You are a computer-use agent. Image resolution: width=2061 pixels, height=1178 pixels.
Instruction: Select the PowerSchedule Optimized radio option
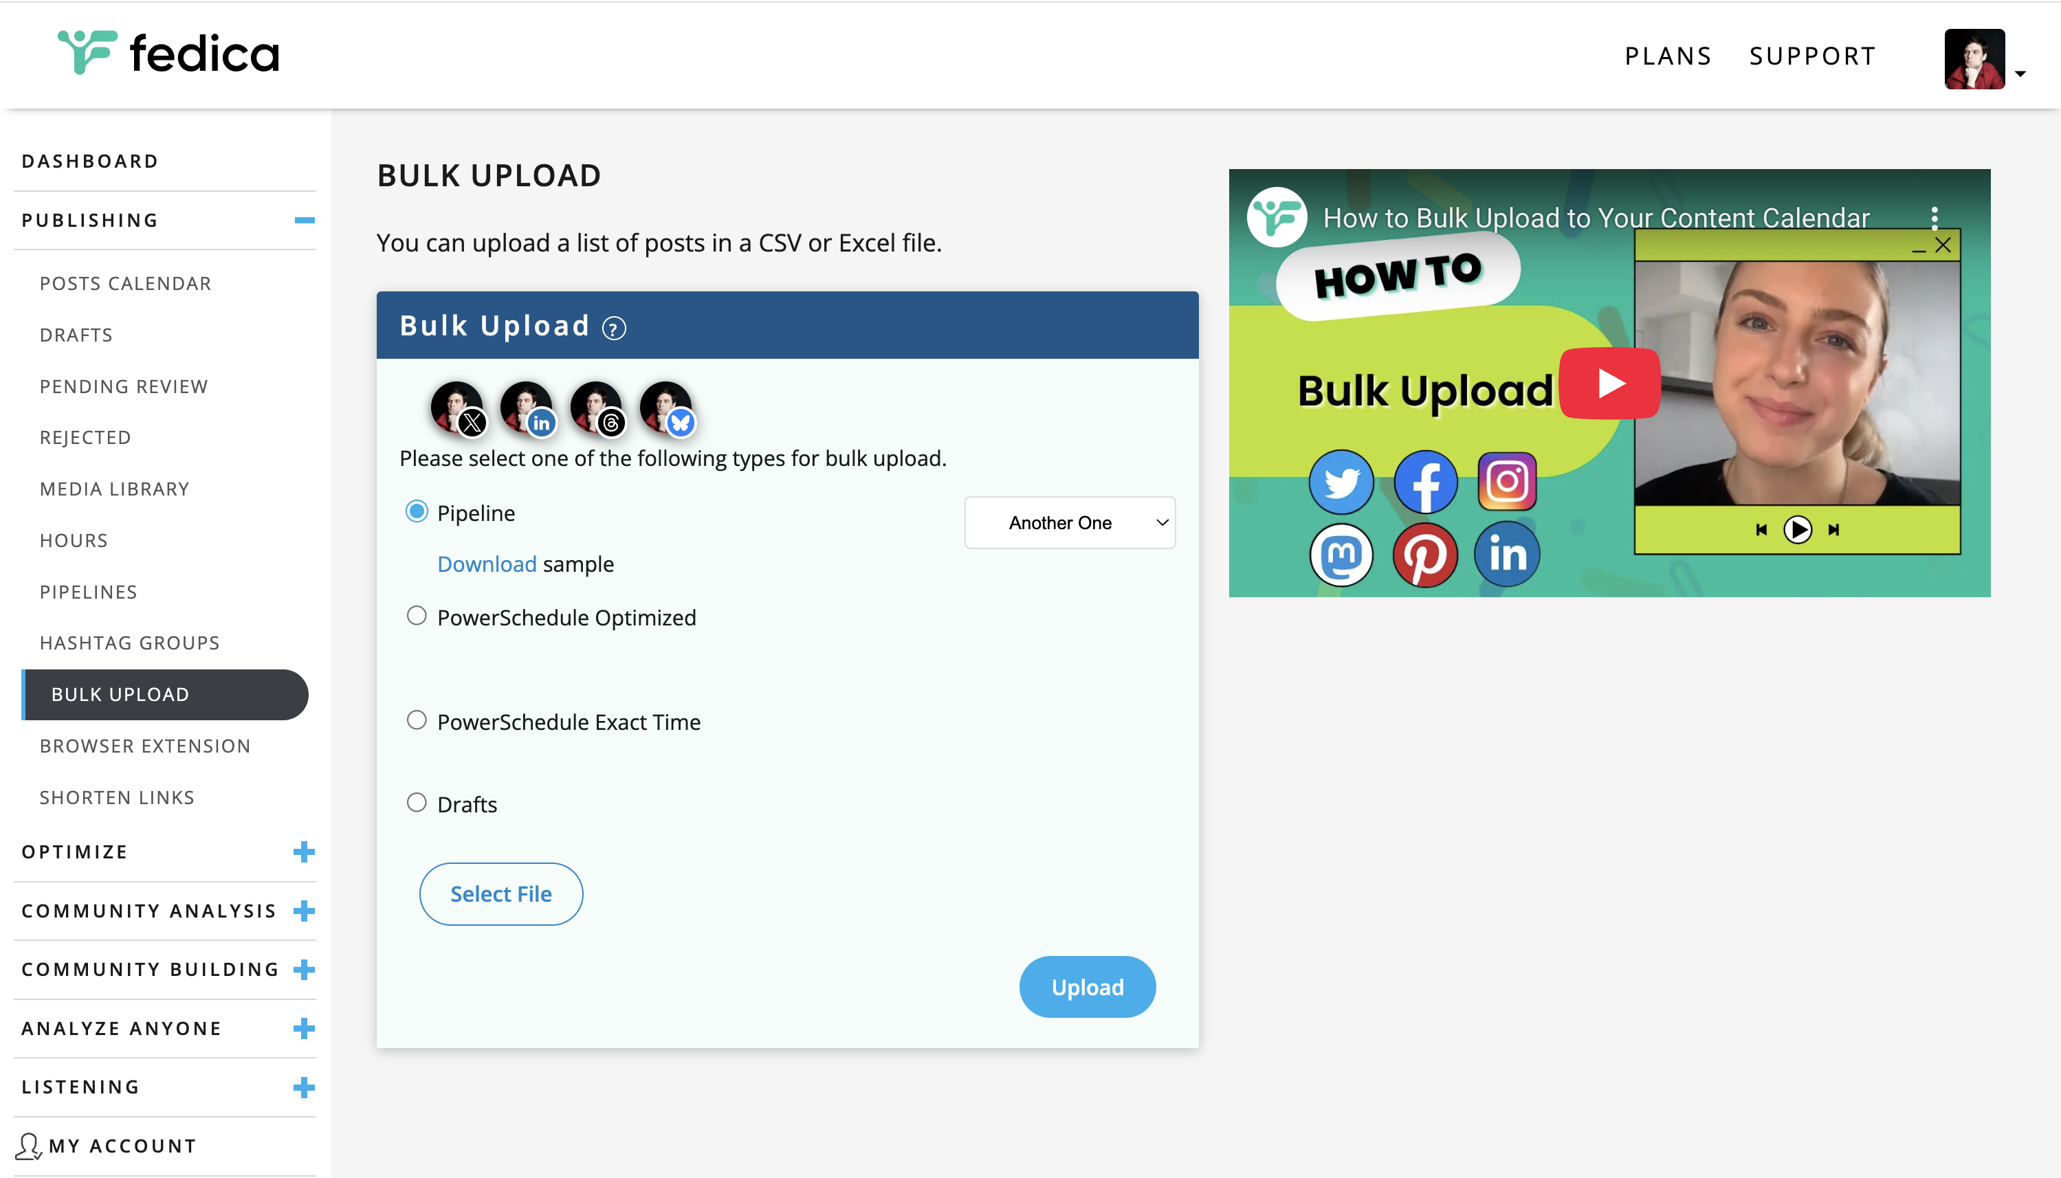[417, 616]
